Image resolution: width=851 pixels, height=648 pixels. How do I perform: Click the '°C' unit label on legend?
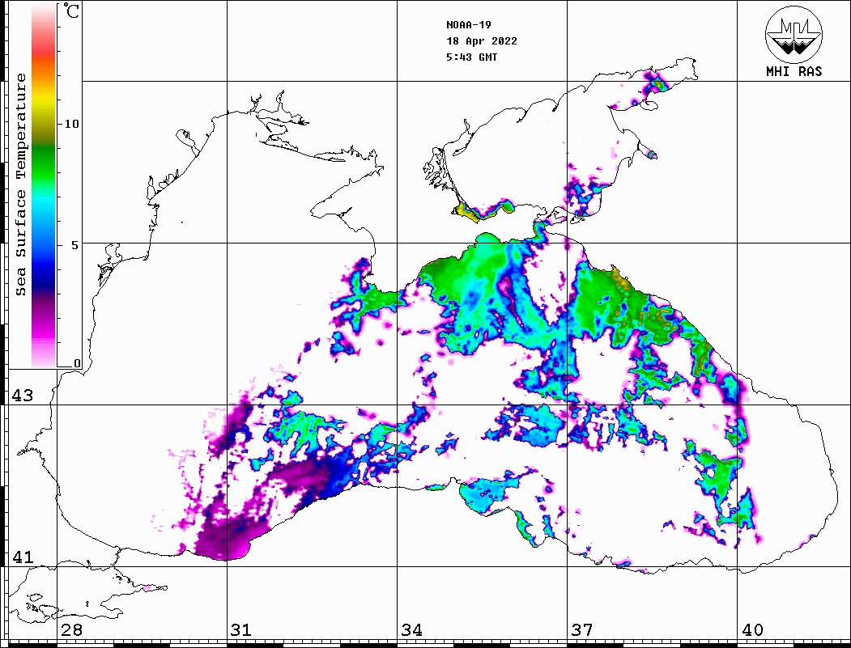tap(70, 11)
